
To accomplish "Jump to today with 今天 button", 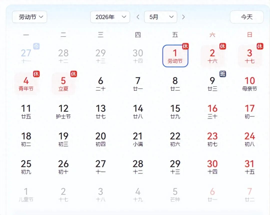I will pyautogui.click(x=246, y=17).
